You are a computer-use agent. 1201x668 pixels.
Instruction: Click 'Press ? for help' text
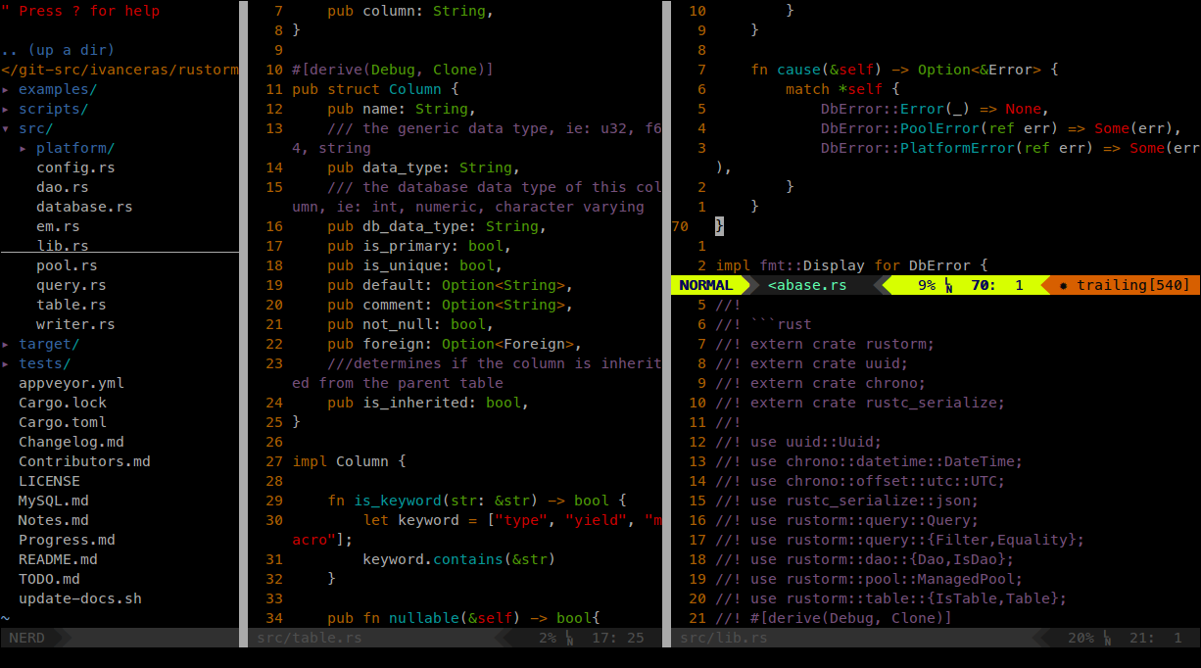[89, 11]
